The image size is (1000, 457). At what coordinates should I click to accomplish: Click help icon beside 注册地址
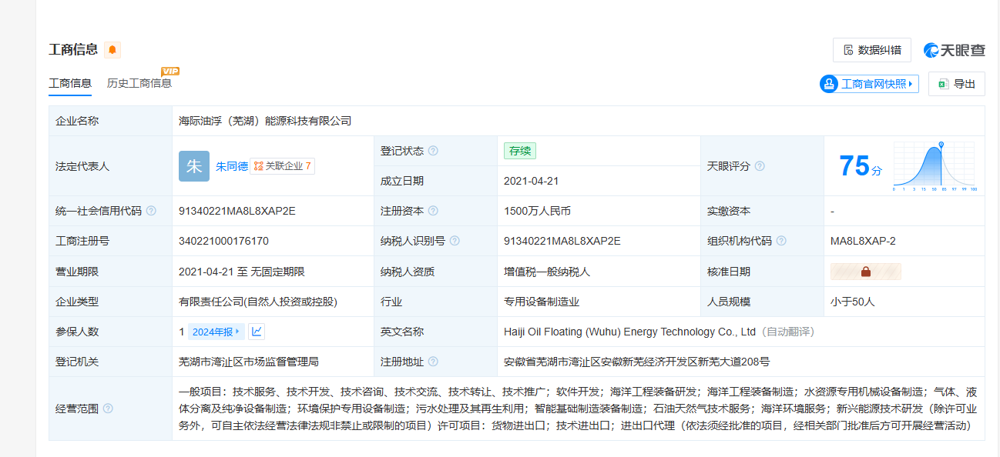tap(433, 362)
